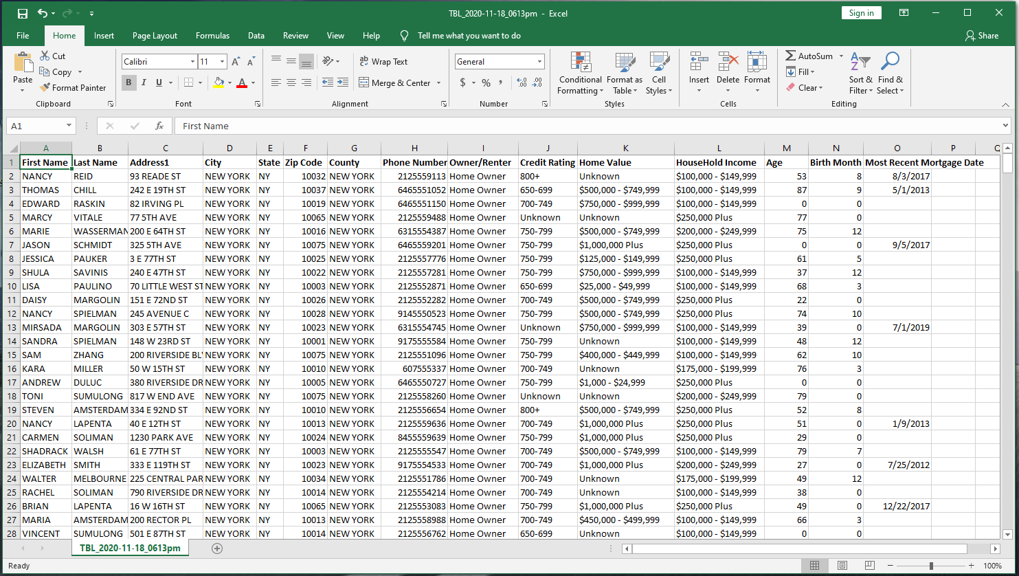Expand the Number Format dropdown
Screen dimensions: 1019x576
tap(539, 62)
